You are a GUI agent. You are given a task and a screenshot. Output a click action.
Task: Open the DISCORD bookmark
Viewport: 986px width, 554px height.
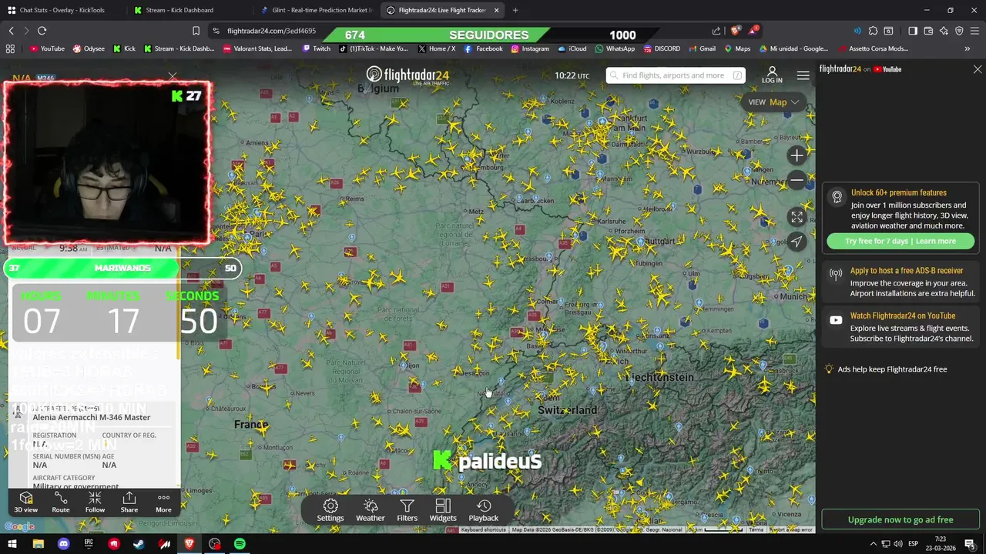662,48
